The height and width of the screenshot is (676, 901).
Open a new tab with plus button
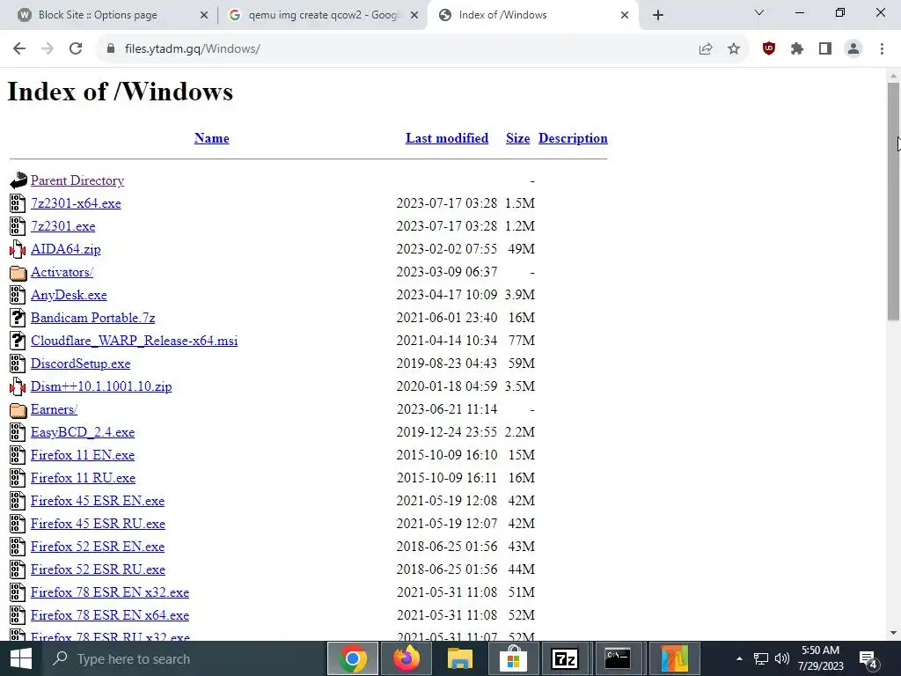point(658,15)
